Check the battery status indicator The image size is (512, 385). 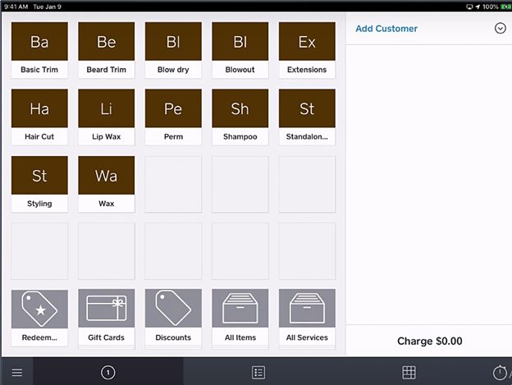[505, 7]
